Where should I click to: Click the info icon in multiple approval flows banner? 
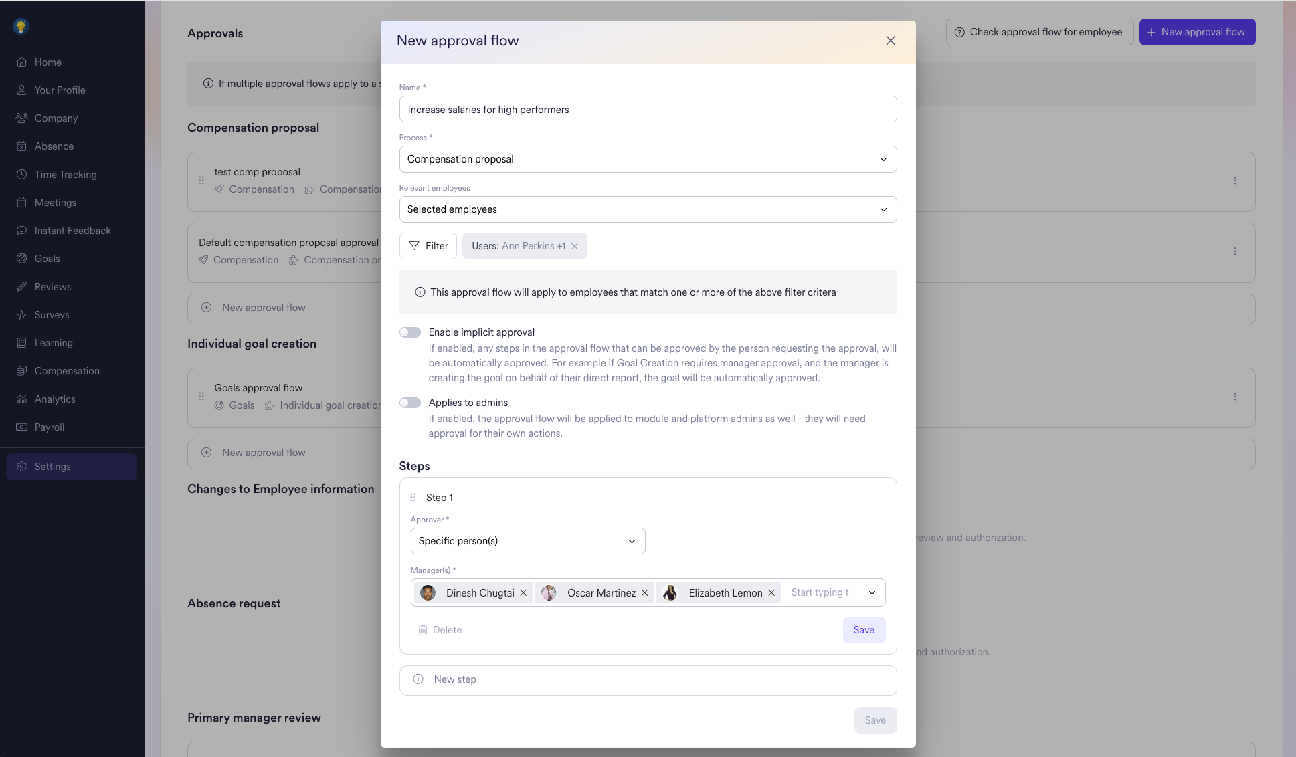(209, 84)
